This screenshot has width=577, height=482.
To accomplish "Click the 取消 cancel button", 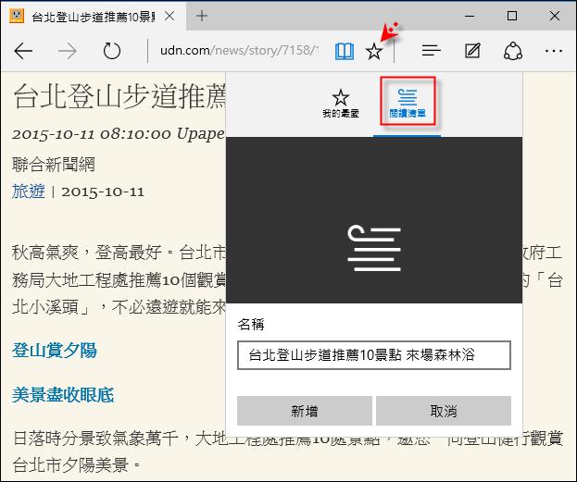I will 444,411.
